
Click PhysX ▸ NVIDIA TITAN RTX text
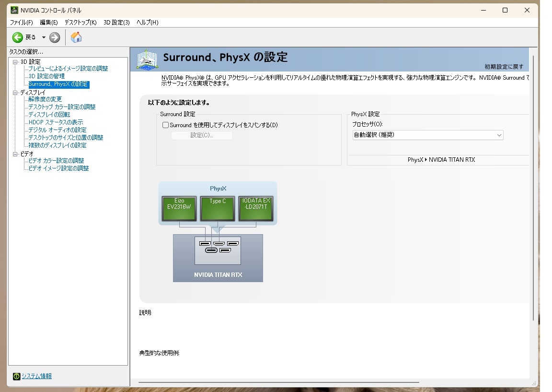click(x=441, y=160)
